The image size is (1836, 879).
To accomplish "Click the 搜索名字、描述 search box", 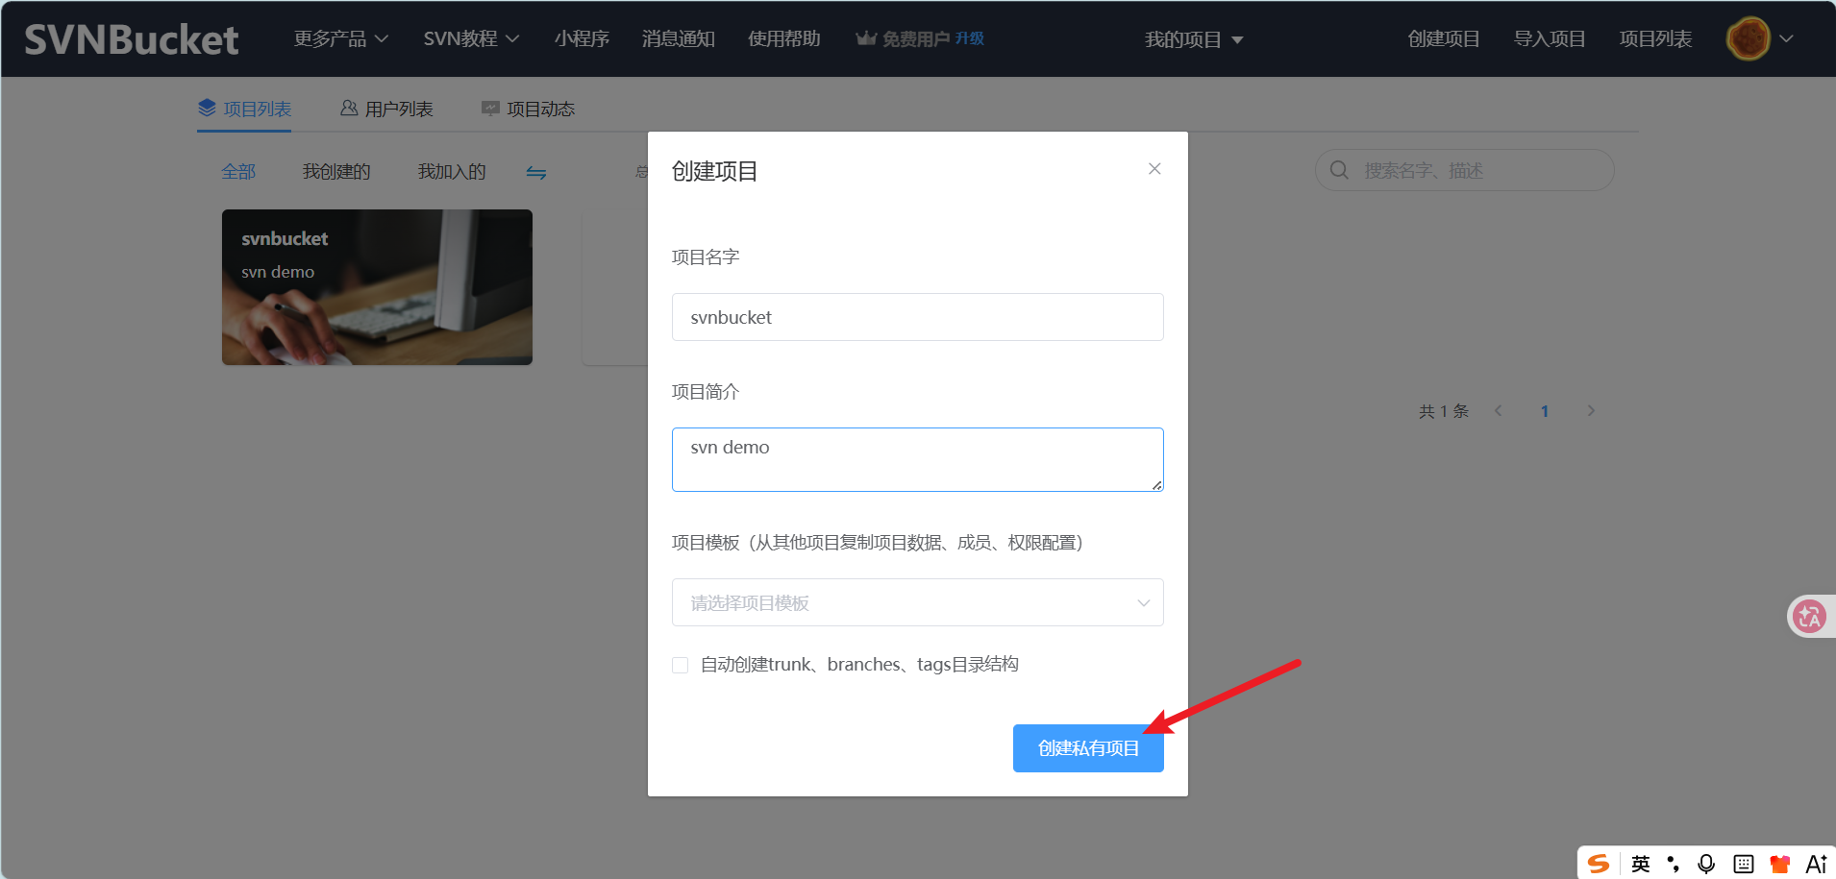I will click(x=1464, y=170).
